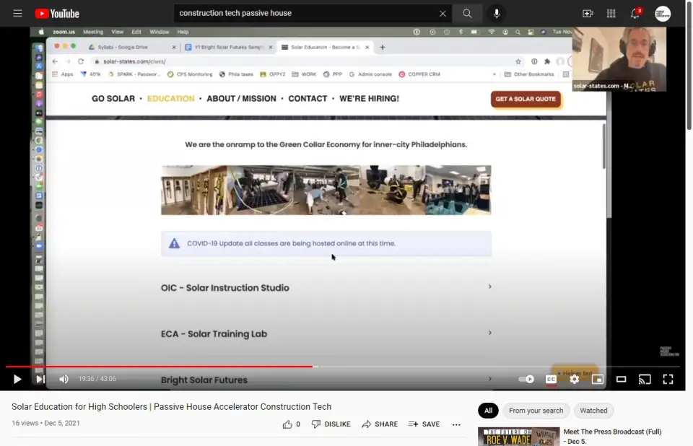Toggle the autoplay switch in player
Image resolution: width=693 pixels, height=446 pixels.
pos(527,379)
